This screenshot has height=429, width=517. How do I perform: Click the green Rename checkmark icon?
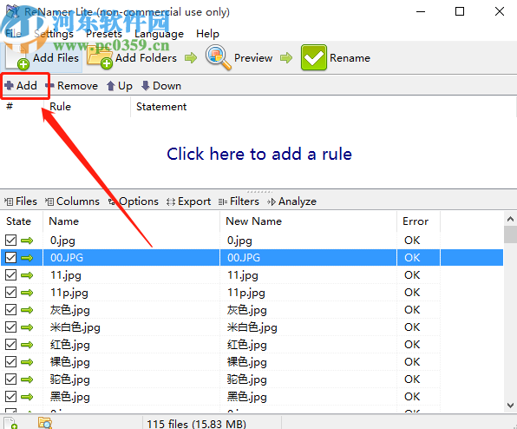pyautogui.click(x=313, y=57)
